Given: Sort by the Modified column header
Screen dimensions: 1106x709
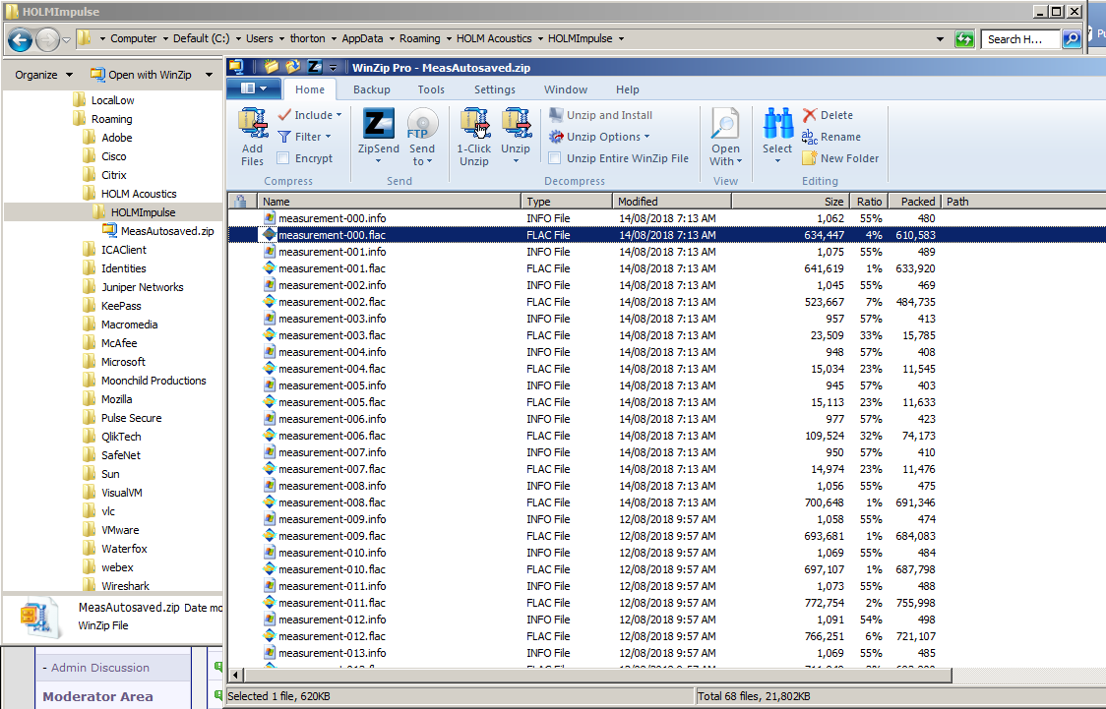Looking at the screenshot, I should point(672,202).
